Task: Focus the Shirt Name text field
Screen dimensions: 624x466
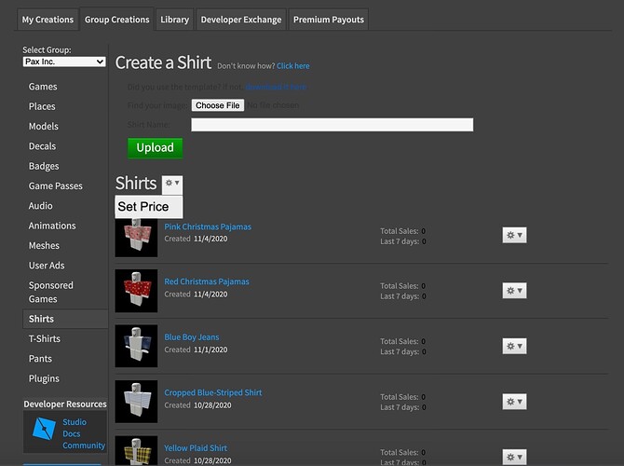Action: (332, 125)
